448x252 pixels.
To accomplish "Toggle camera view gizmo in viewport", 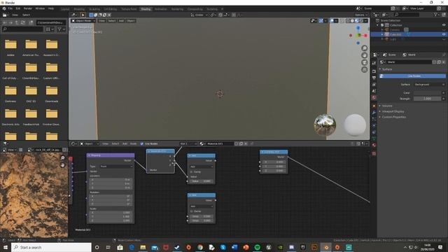I will [364, 62].
